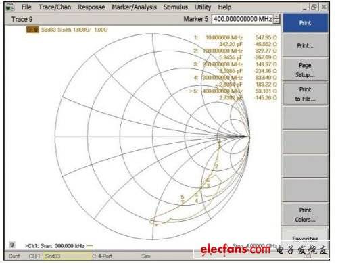Viewport: 338px width, 263px height.
Task: Select the Tr 9 trace label badge
Action: click(x=32, y=30)
